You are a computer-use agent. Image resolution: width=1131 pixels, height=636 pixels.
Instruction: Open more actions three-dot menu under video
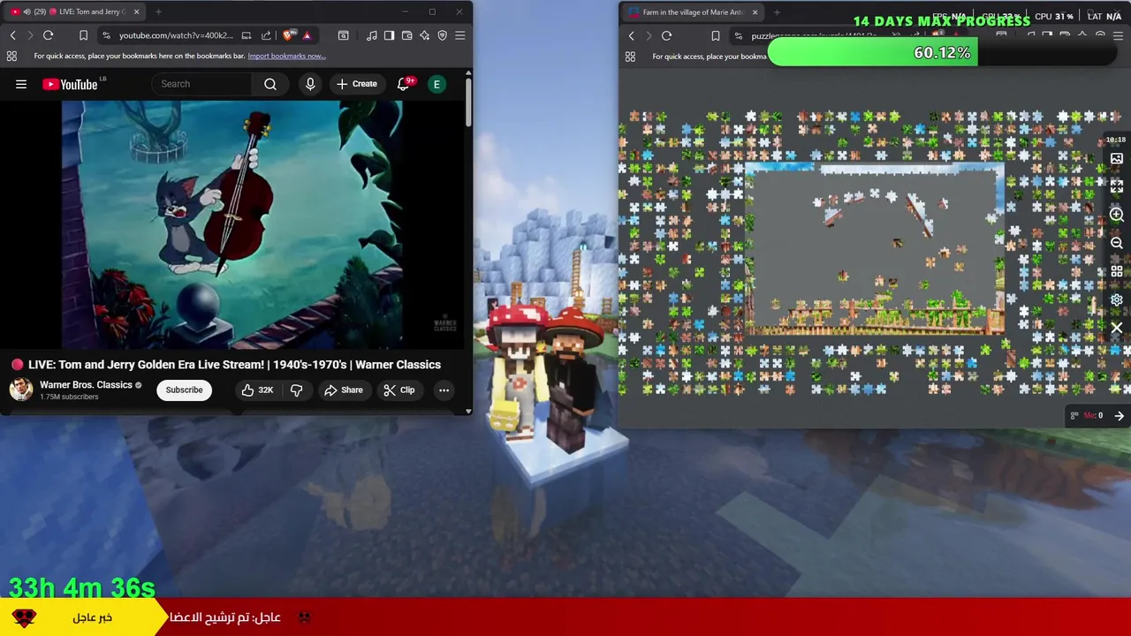(444, 390)
